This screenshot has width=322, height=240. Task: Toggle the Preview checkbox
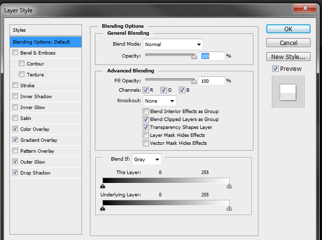pos(275,69)
